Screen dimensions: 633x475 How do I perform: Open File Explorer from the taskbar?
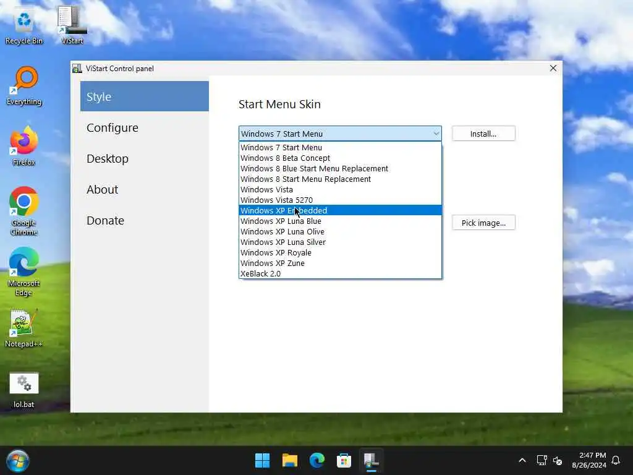289,460
